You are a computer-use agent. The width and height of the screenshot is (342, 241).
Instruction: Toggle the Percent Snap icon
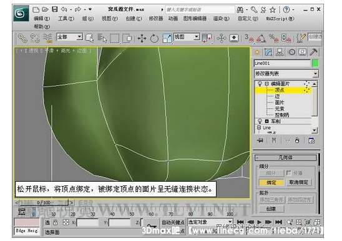[x=274, y=38]
